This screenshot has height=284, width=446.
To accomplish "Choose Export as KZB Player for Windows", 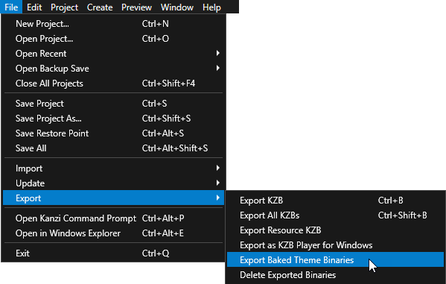I will [x=335, y=245].
